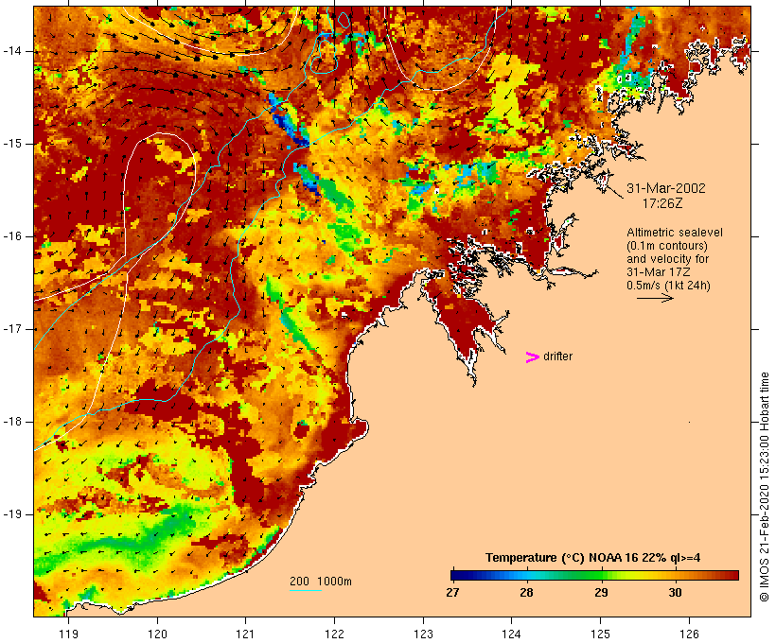Click the '120' longitude axis label
The height and width of the screenshot is (643, 776).
click(157, 634)
